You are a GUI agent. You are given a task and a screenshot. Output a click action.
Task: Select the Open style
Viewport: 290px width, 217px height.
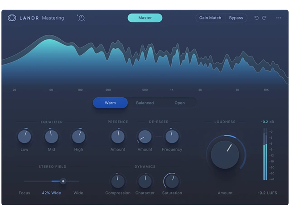pos(179,103)
